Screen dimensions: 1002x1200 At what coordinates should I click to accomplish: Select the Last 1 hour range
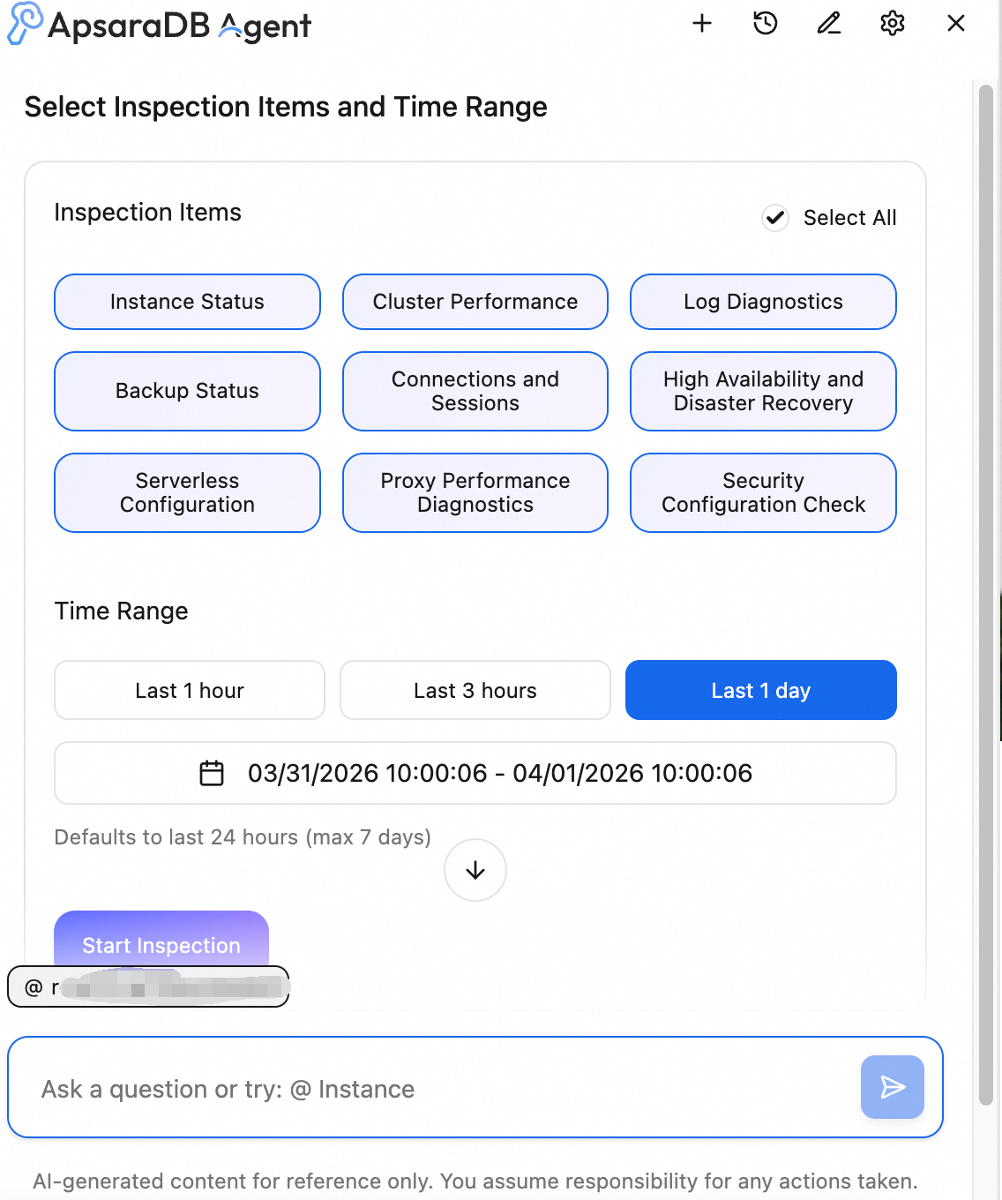click(x=190, y=690)
